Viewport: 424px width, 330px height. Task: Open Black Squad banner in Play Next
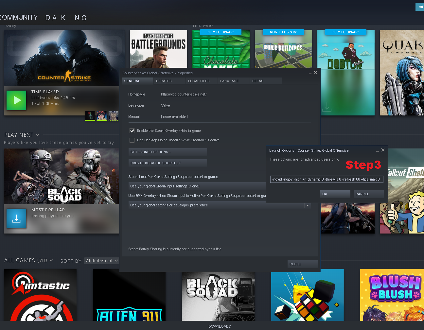pyautogui.click(x=62, y=176)
